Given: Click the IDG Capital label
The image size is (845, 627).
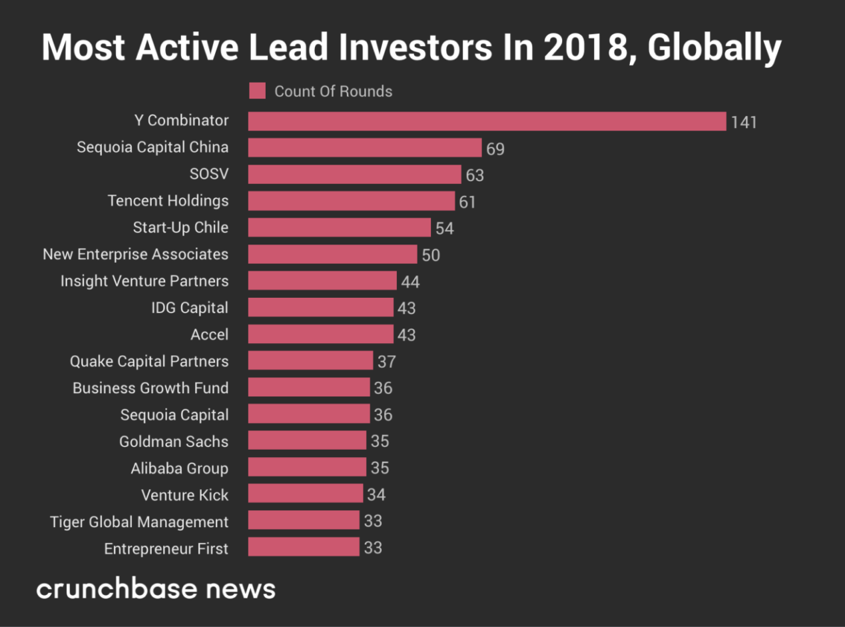Looking at the screenshot, I should (x=190, y=308).
